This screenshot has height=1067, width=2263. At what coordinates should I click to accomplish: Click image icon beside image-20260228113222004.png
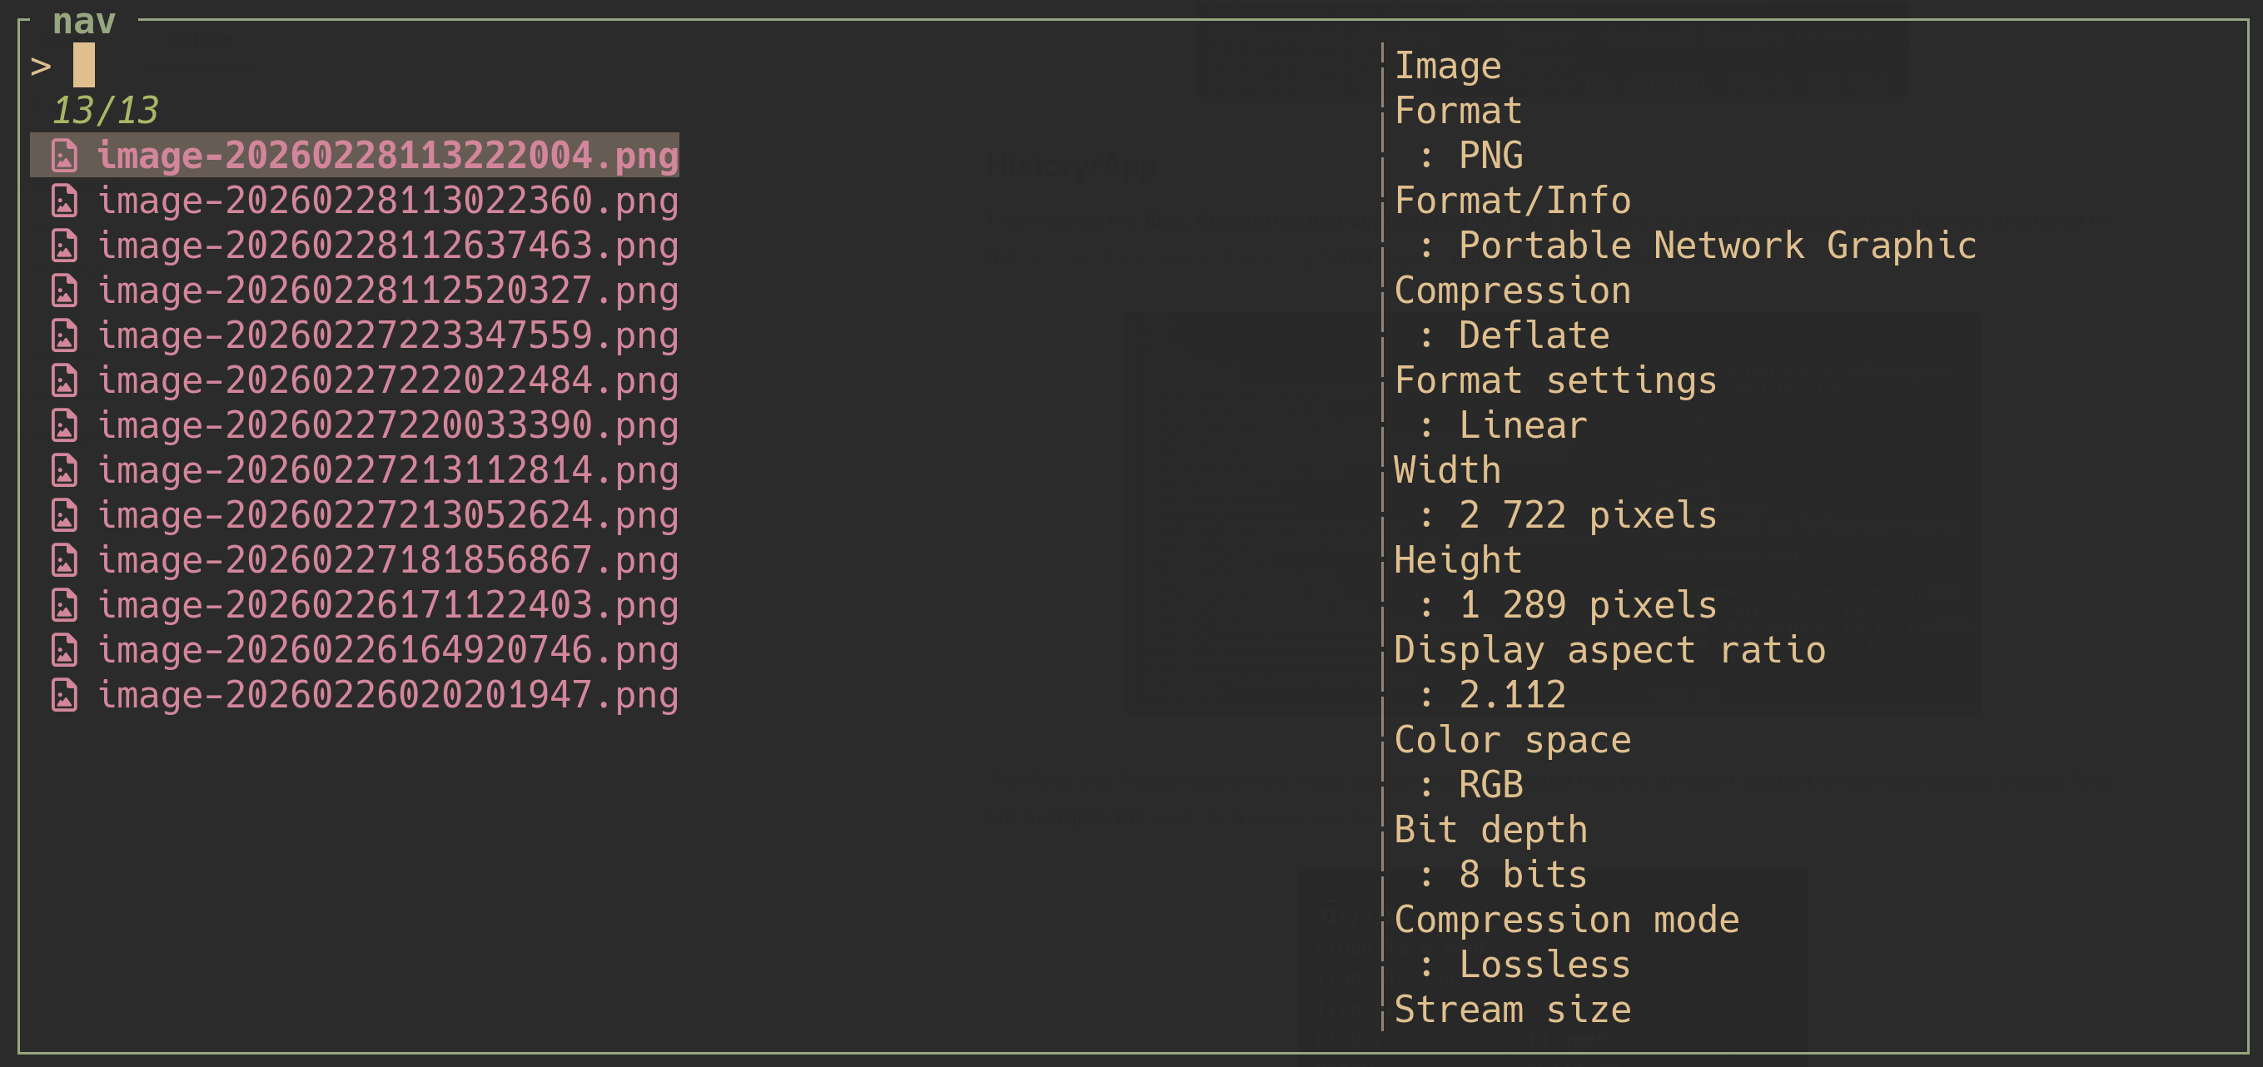[x=64, y=156]
